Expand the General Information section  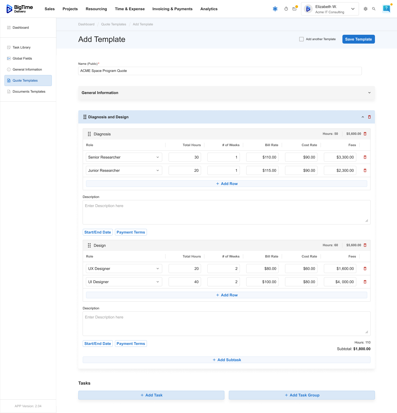click(369, 93)
